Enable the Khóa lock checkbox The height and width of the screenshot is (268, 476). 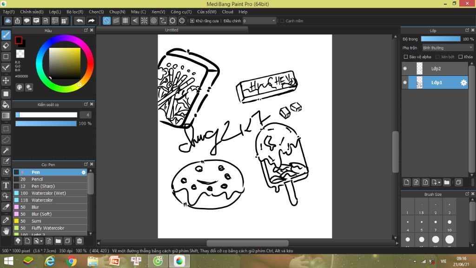pyautogui.click(x=460, y=57)
